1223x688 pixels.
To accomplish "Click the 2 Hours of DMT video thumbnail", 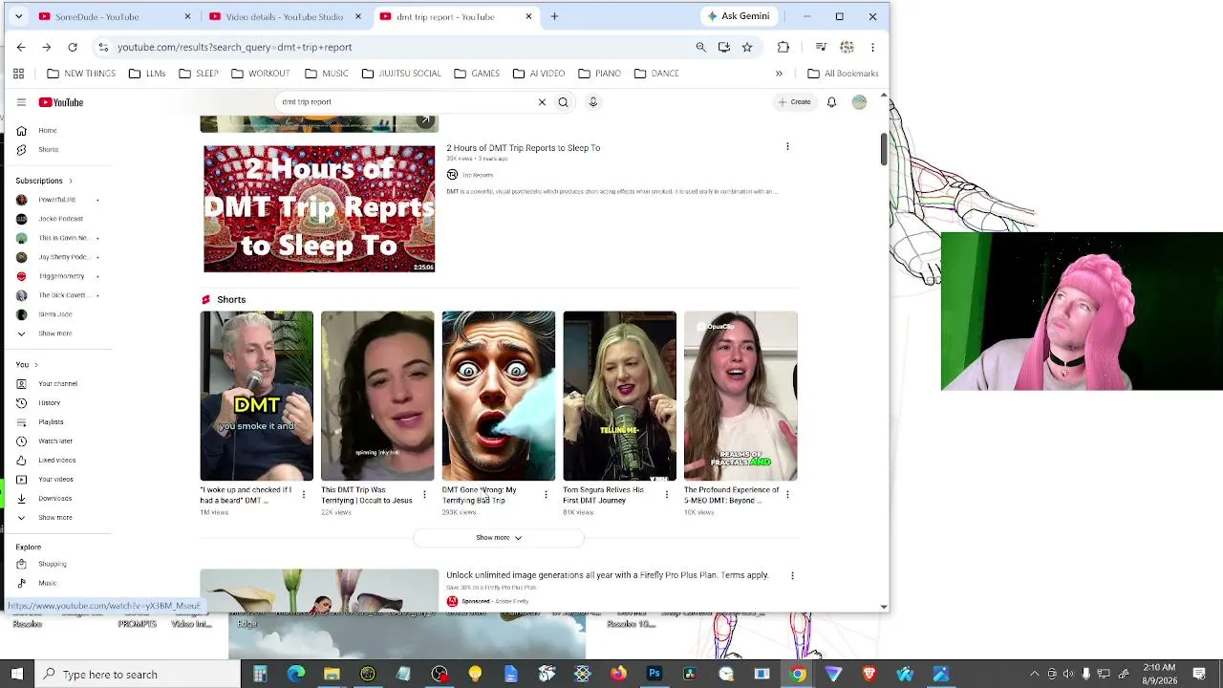I will click(x=319, y=209).
